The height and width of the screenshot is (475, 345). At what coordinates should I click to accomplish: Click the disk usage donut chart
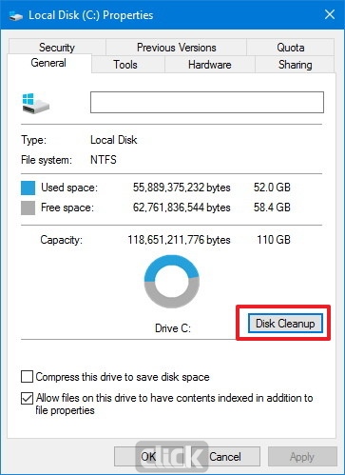pyautogui.click(x=172, y=282)
